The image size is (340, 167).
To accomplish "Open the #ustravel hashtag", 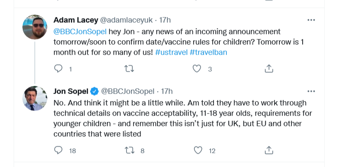I will coord(171,53).
